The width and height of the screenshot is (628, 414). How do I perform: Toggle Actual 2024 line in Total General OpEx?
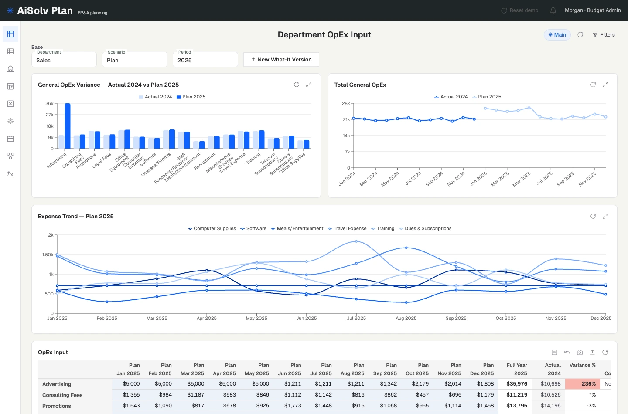[x=451, y=97]
